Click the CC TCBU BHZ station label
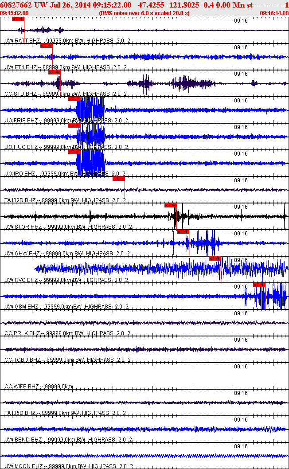 (x=23, y=360)
